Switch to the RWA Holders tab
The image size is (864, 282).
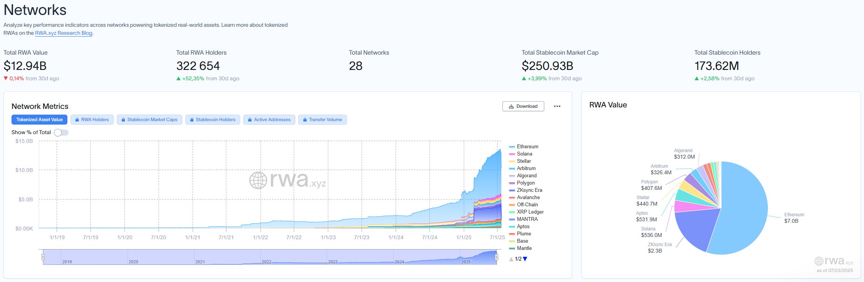pos(92,120)
